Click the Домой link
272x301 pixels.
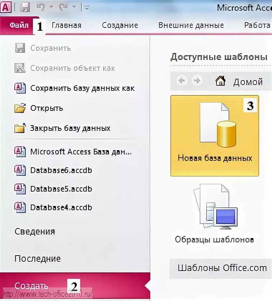tap(248, 82)
